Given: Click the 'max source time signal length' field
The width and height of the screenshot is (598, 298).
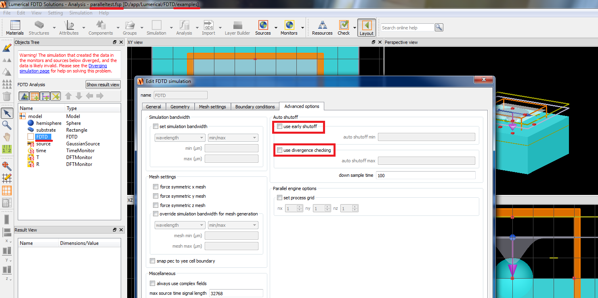Looking at the screenshot, I should pos(236,294).
